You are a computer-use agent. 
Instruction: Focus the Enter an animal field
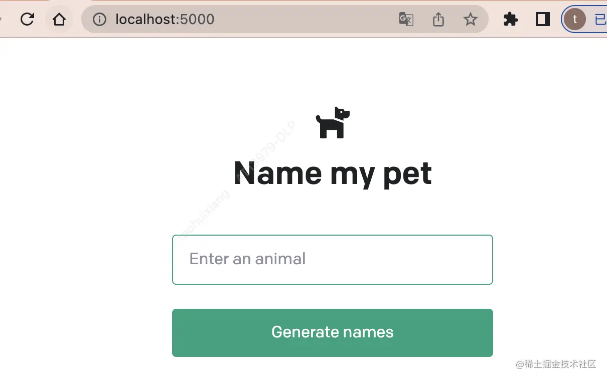(332, 259)
